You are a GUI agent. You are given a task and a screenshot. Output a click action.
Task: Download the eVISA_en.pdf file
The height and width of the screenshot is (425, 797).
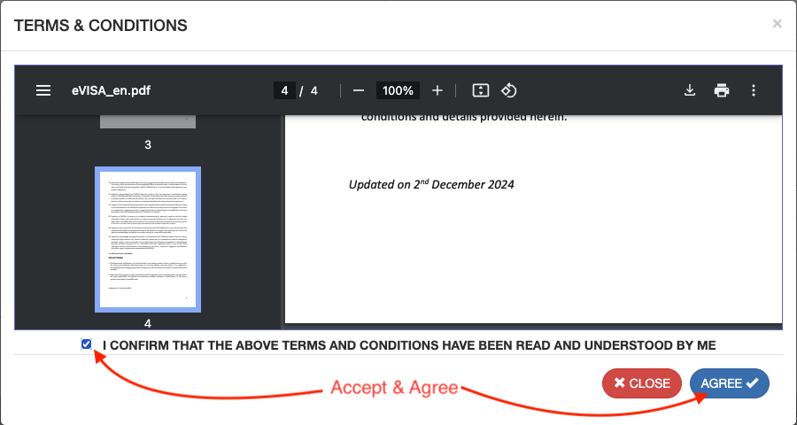(x=689, y=90)
